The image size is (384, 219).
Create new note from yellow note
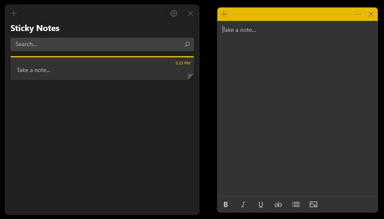coord(224,14)
